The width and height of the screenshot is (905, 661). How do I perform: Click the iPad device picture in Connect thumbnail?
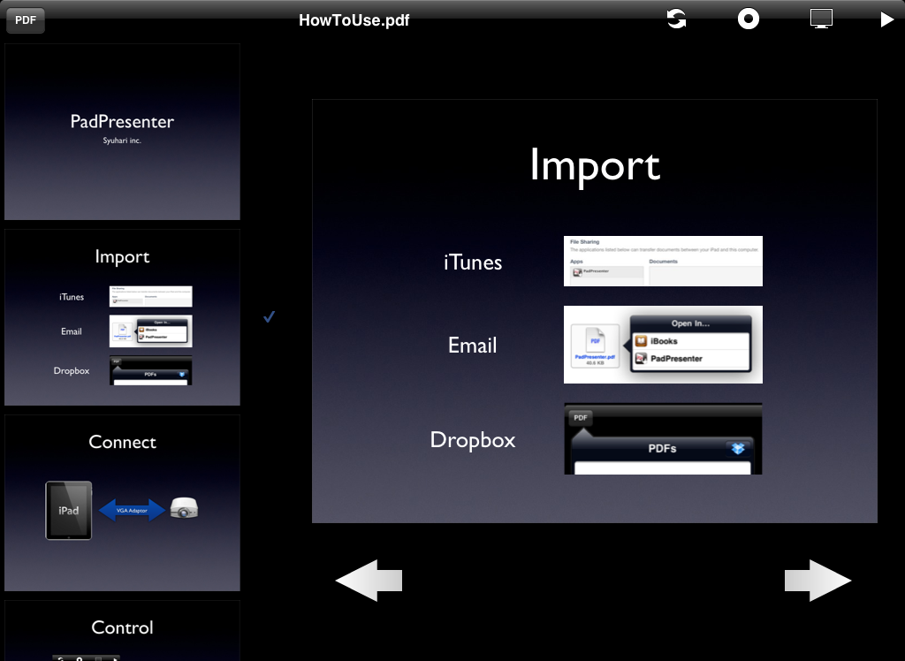[x=69, y=510]
